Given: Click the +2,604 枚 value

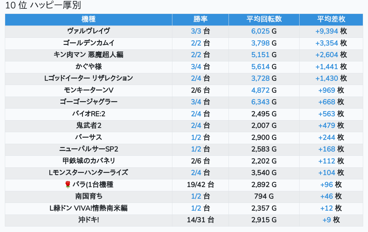Looking at the screenshot, I should 331,55.
